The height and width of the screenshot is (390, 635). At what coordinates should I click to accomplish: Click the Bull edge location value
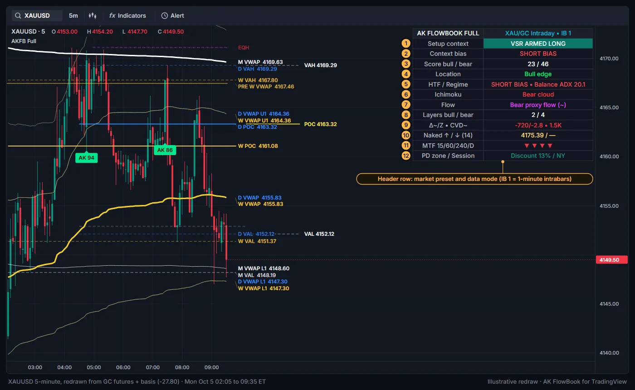coord(538,74)
